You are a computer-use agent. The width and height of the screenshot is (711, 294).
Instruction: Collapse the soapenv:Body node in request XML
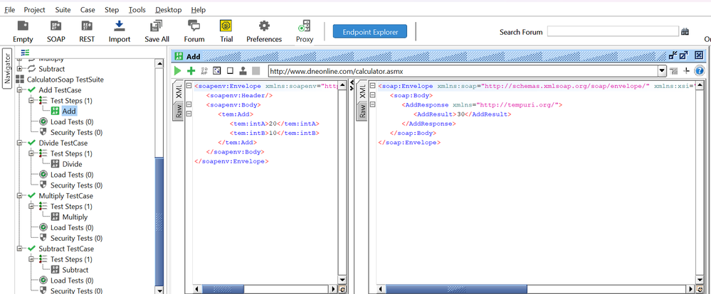coord(189,105)
